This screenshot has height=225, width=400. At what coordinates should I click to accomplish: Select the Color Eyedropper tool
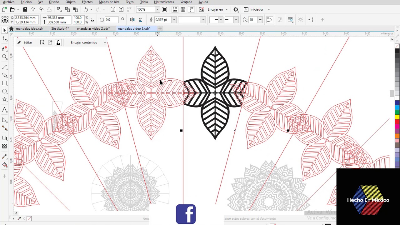(x=4, y=157)
